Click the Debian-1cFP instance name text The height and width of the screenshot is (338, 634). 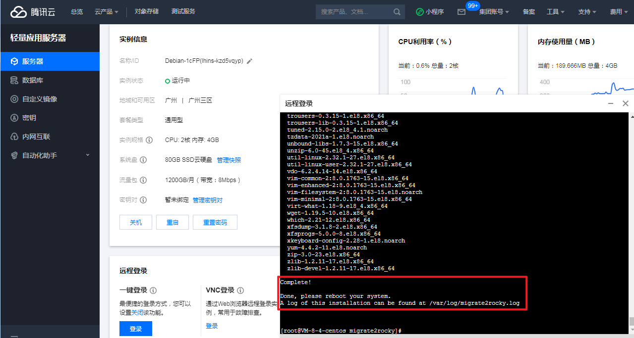click(204, 61)
